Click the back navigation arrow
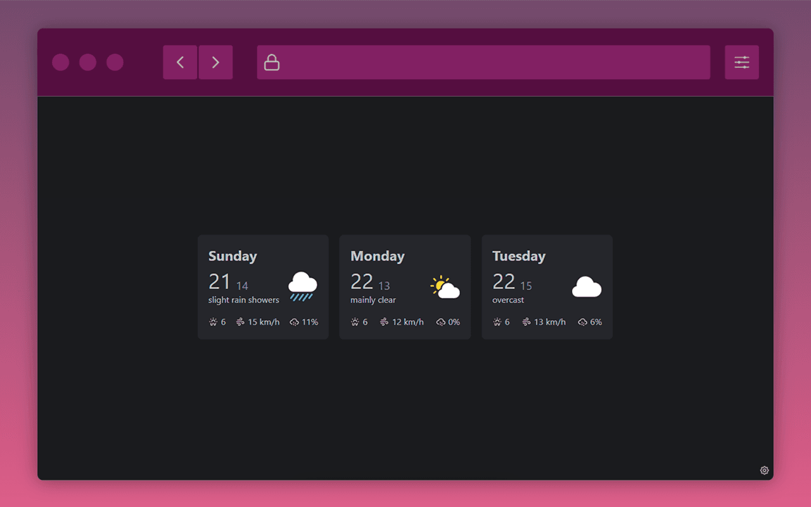Screen dimensions: 811x507 180,62
